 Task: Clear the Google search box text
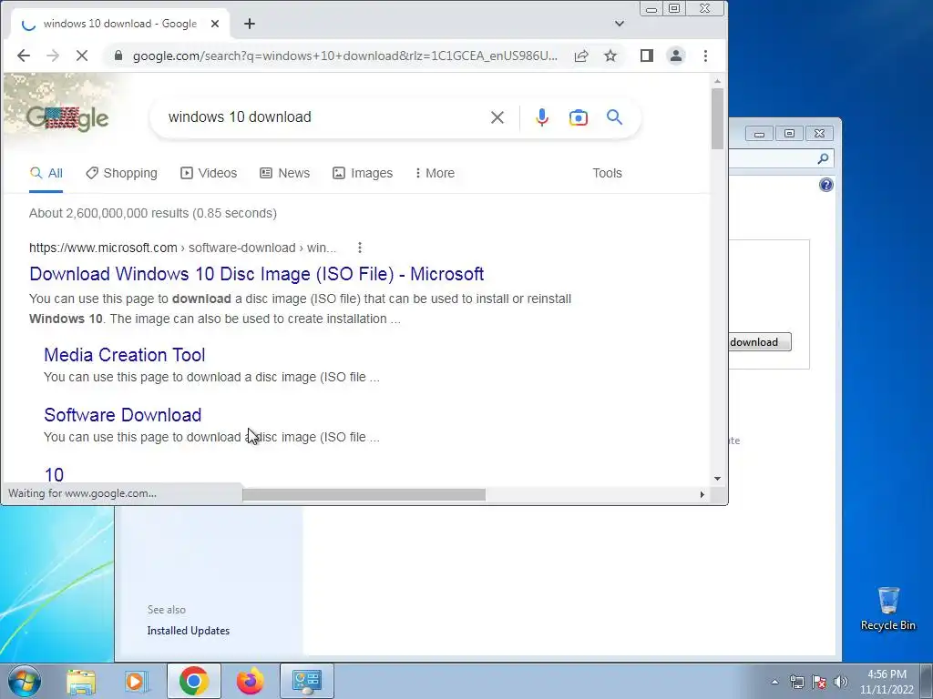497,117
